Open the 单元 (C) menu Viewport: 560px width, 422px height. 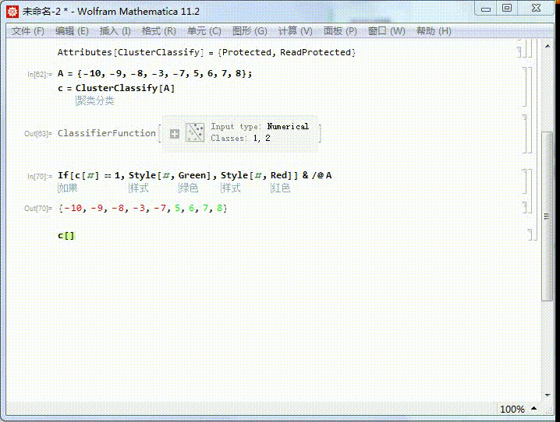point(204,31)
